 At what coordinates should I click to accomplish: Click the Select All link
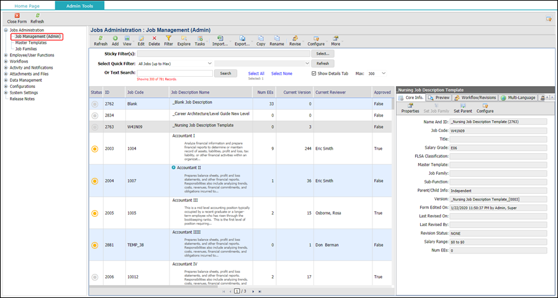(256, 74)
